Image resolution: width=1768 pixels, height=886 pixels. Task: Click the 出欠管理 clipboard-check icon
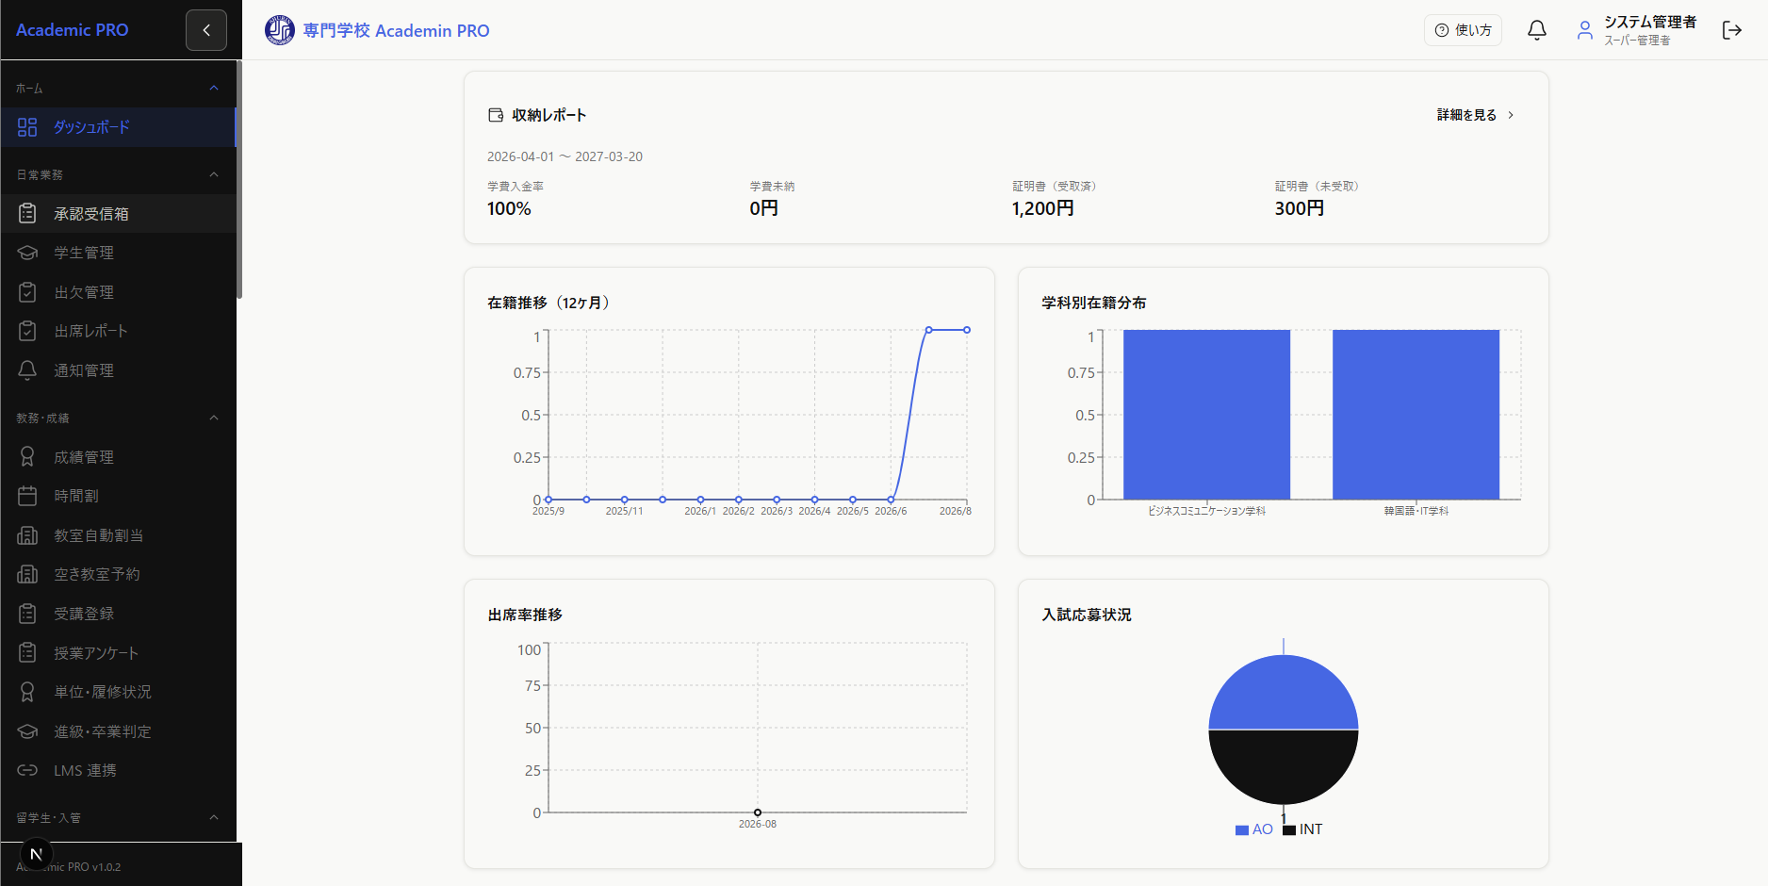27,292
